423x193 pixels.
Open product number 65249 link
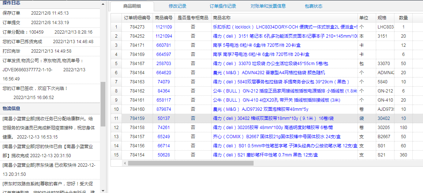[164, 137]
